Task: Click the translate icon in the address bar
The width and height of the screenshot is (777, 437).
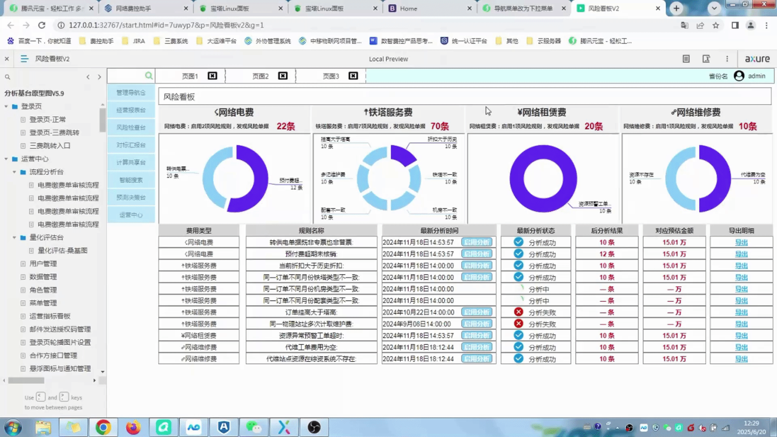Action: coord(684,25)
